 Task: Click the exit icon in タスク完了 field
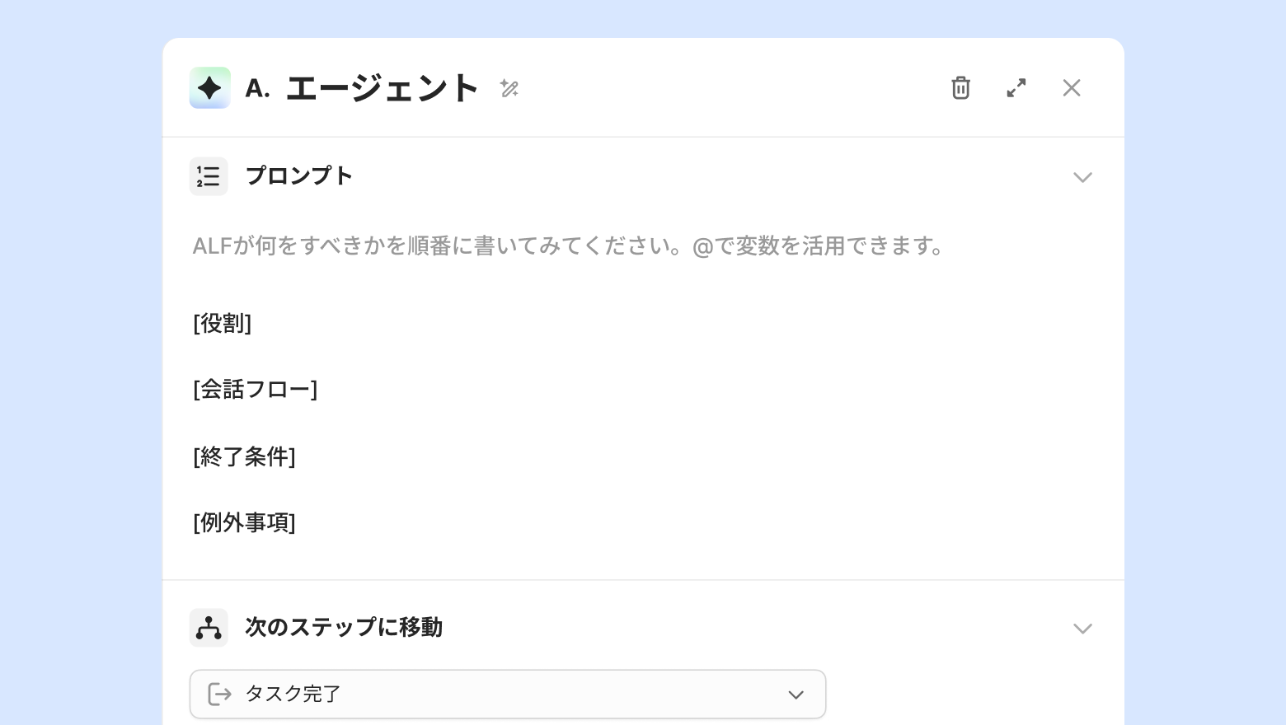[x=219, y=695]
